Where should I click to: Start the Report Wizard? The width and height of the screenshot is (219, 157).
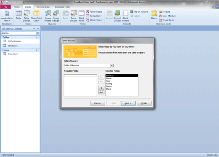(139, 12)
